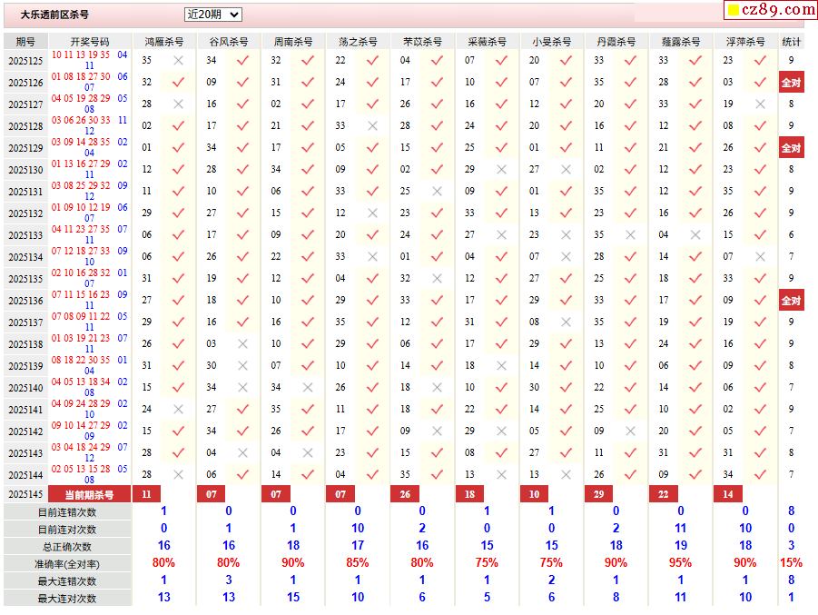818x615 pixels.
Task: Click the 全对 badge in row 2025126
Action: tap(791, 83)
